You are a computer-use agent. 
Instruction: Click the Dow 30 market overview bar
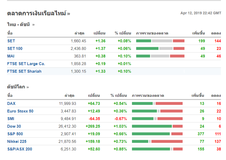click(157, 126)
